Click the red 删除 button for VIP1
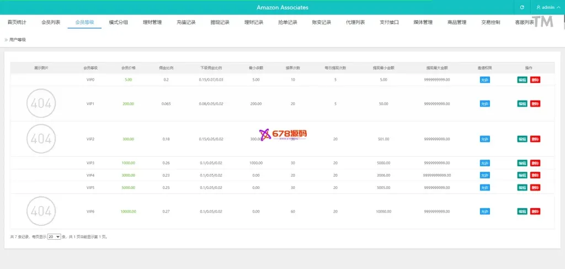The height and width of the screenshot is (269, 565). coord(535,103)
